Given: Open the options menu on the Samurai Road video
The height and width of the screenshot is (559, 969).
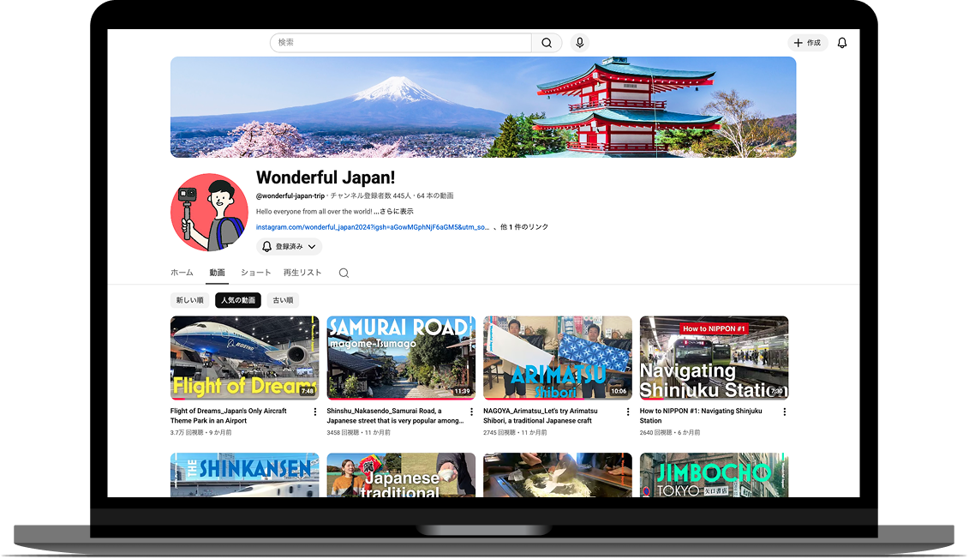Looking at the screenshot, I should pos(471,411).
